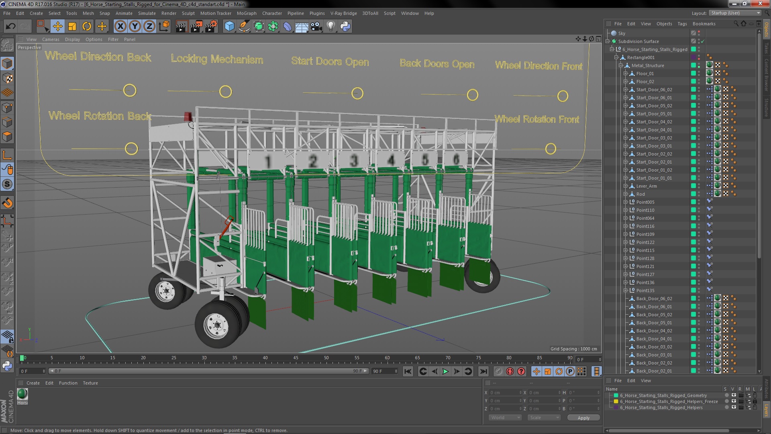Switch to Points mode
The height and width of the screenshot is (434, 771).
tap(7, 108)
